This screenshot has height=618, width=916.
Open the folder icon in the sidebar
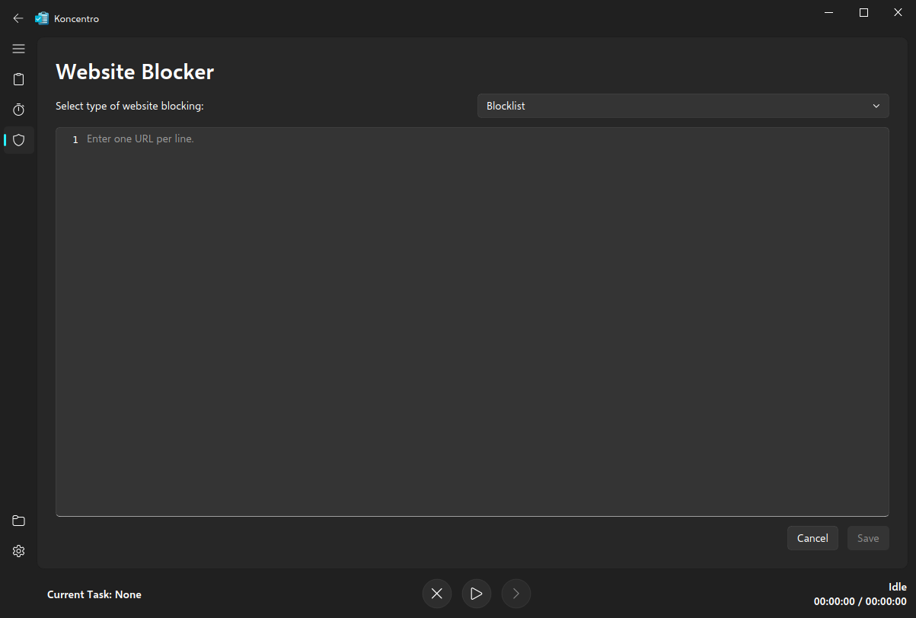[x=18, y=520]
